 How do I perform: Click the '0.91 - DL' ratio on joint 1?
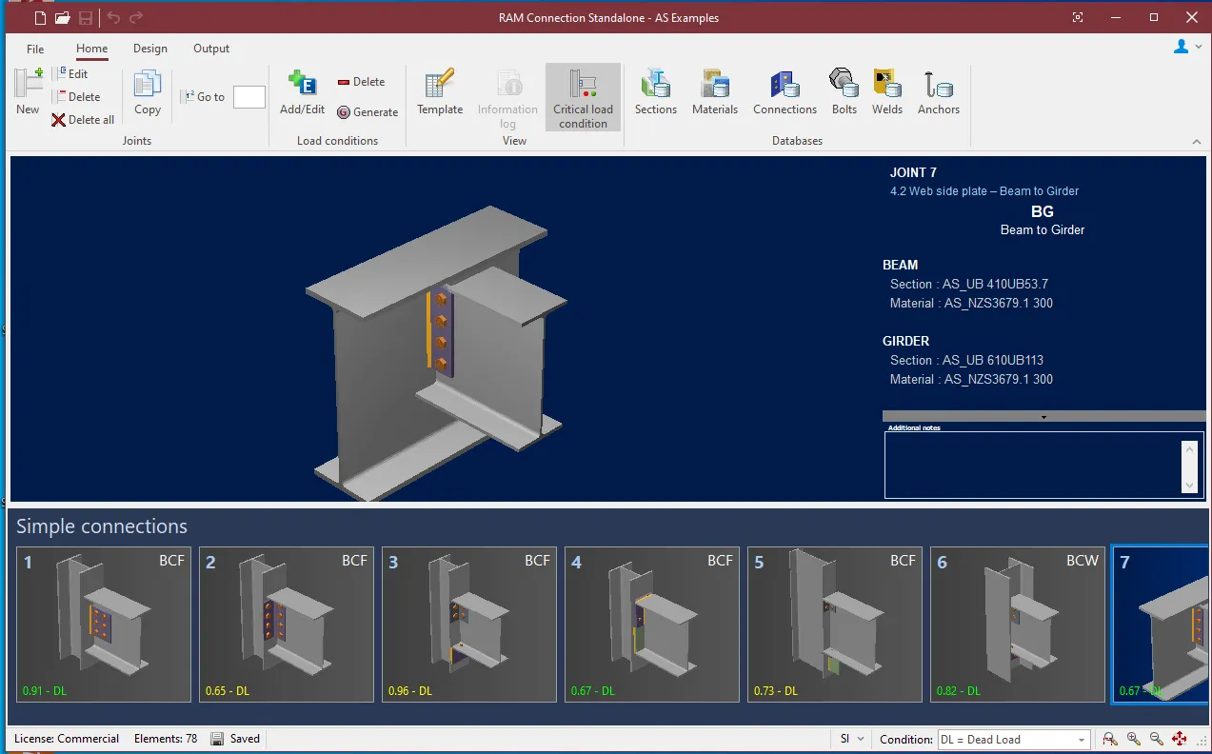coord(43,691)
